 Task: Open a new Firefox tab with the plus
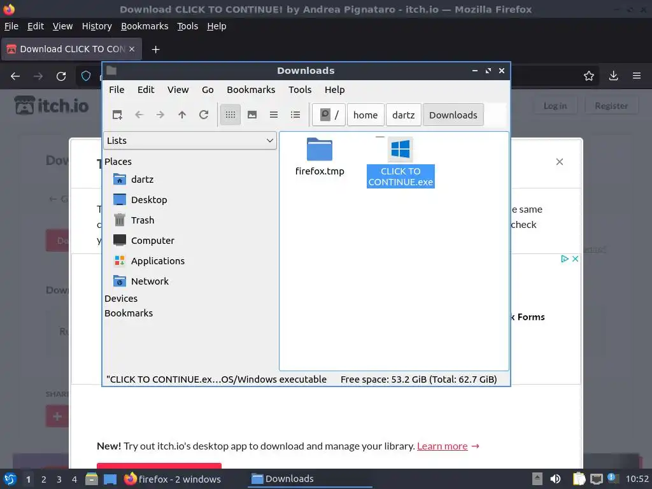click(x=155, y=50)
